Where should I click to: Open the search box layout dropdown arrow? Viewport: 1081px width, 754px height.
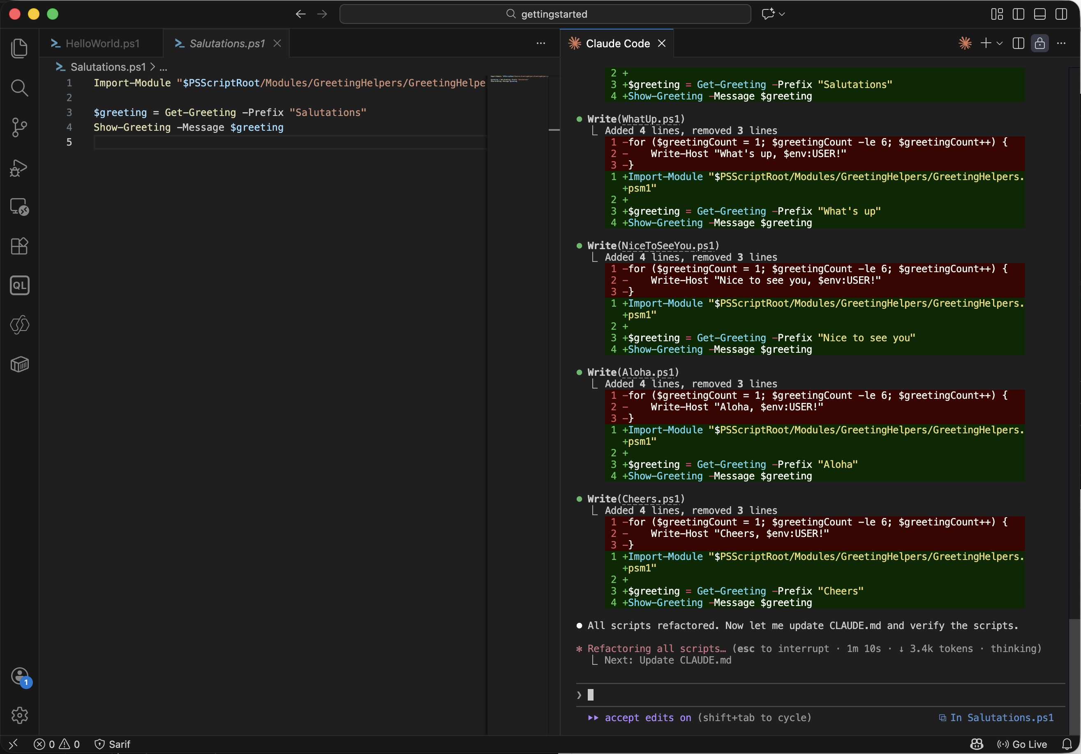pyautogui.click(x=781, y=14)
